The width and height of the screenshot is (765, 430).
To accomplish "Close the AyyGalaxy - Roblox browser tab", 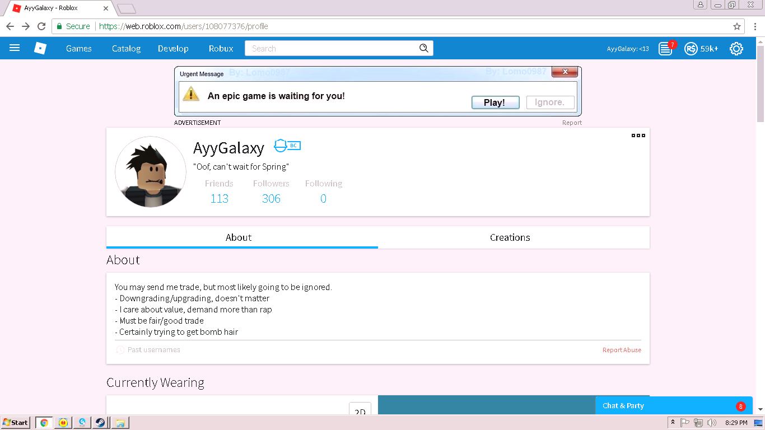I will pos(106,8).
